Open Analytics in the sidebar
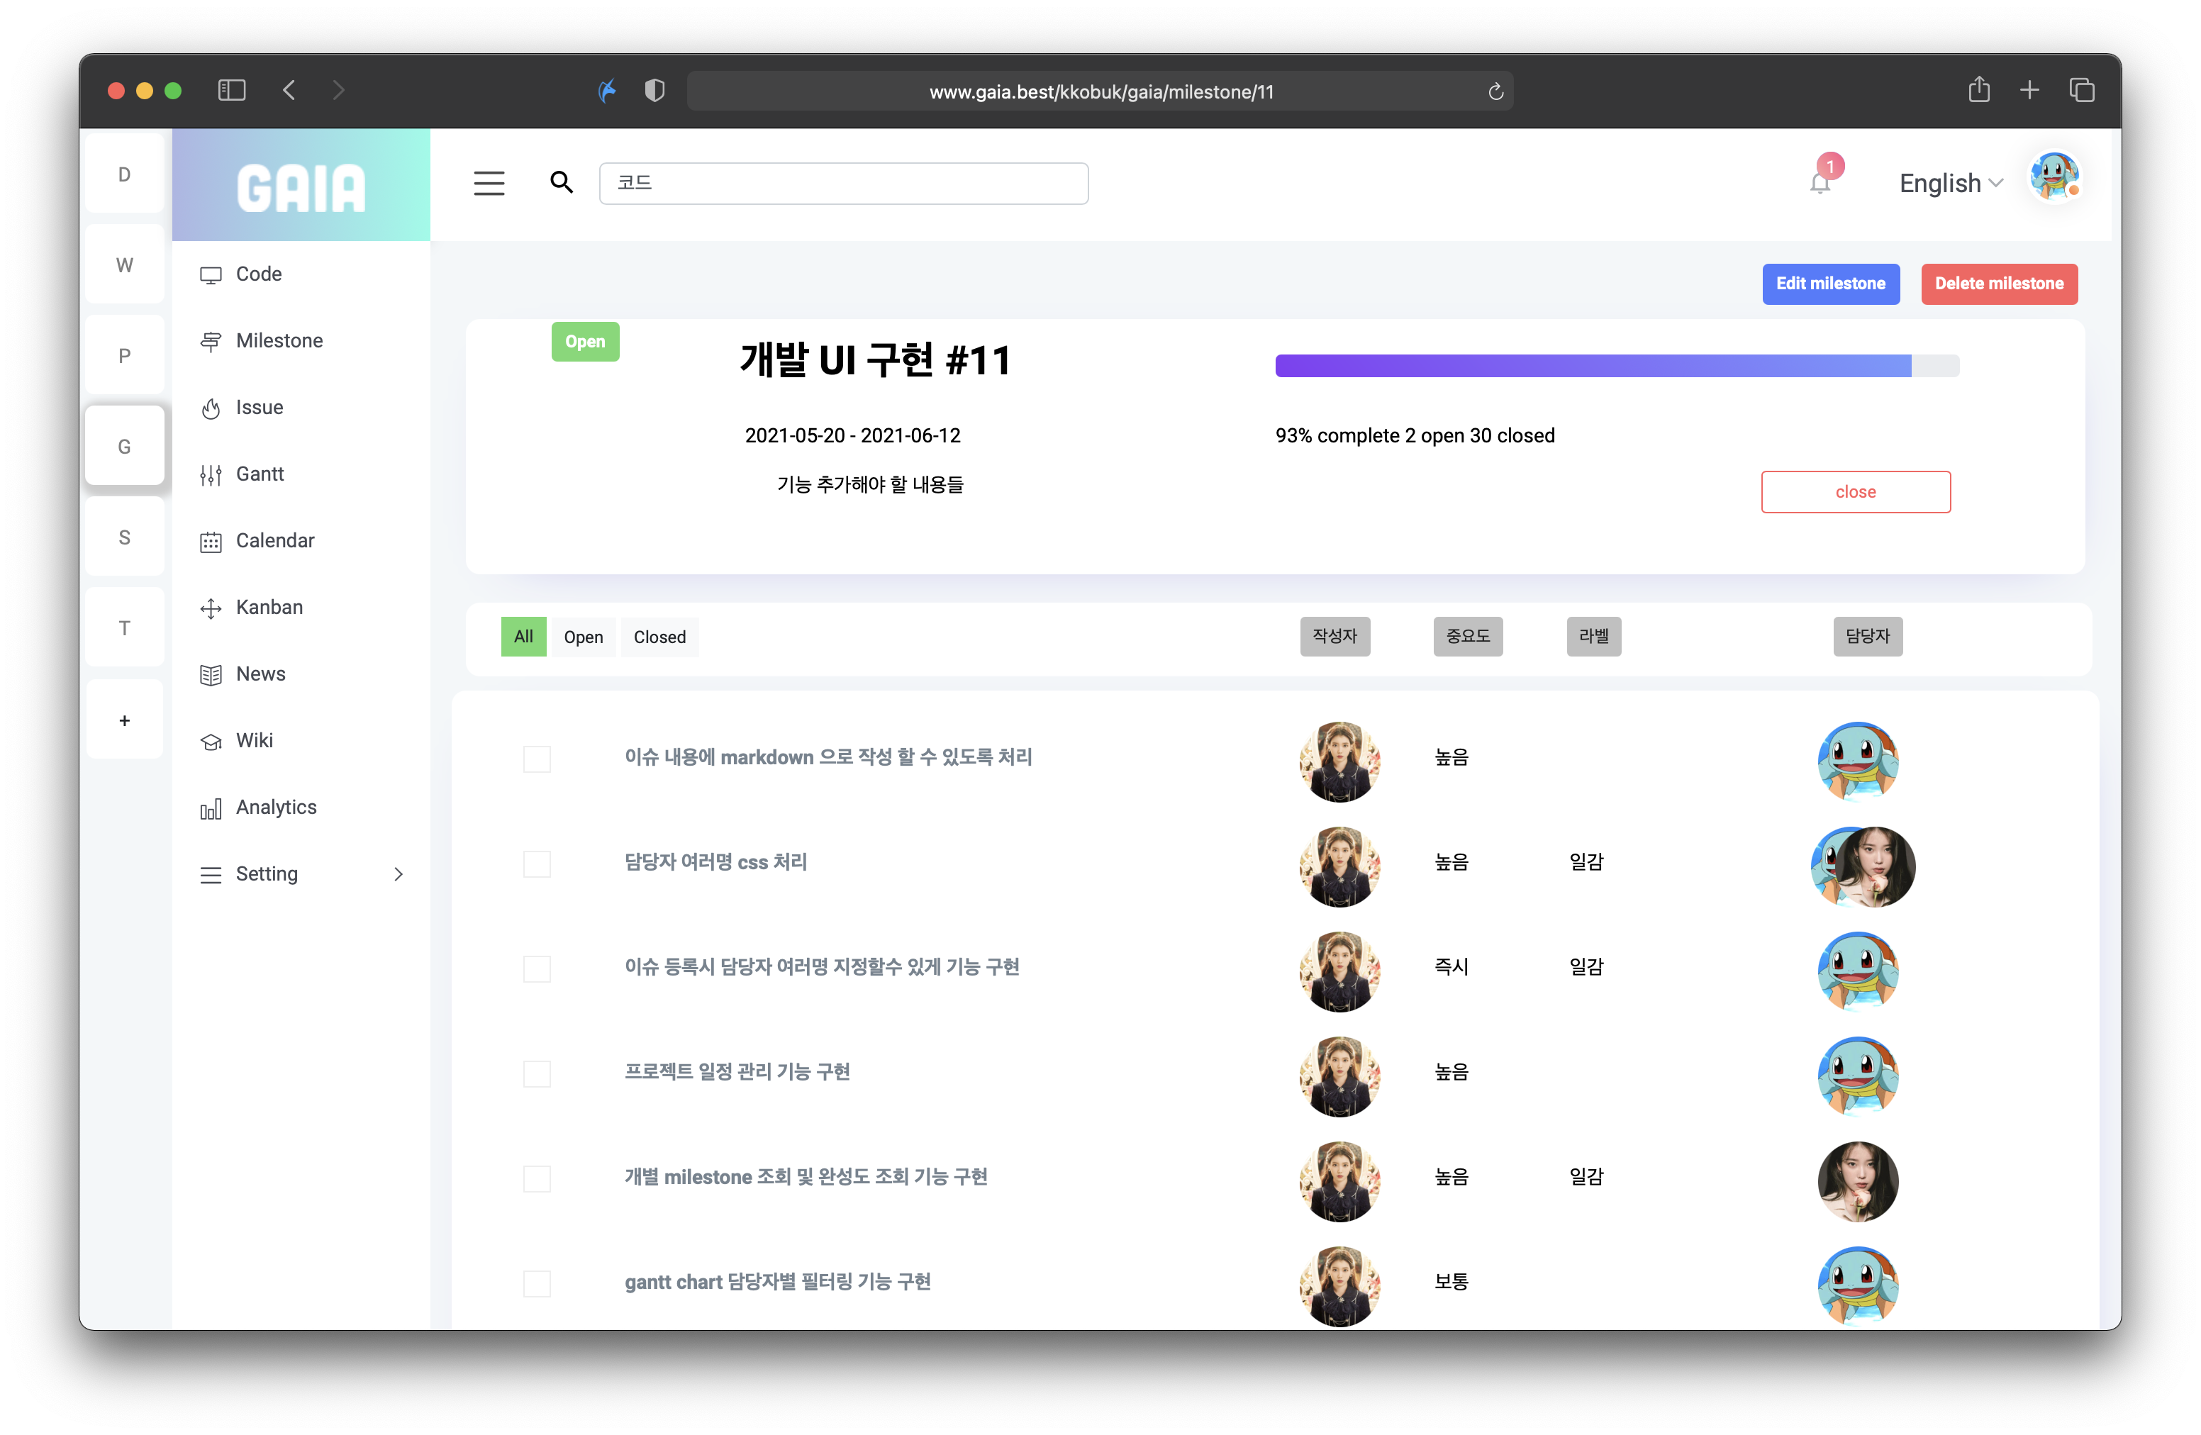Viewport: 2201px width, 1435px height. point(276,807)
